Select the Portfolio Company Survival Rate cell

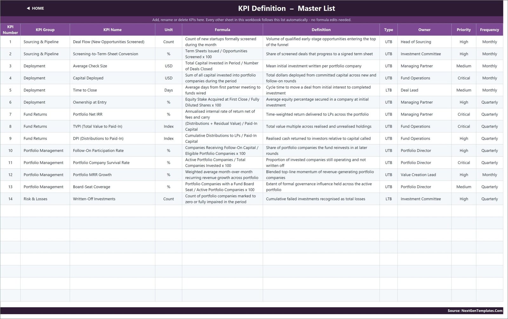pyautogui.click(x=112, y=163)
